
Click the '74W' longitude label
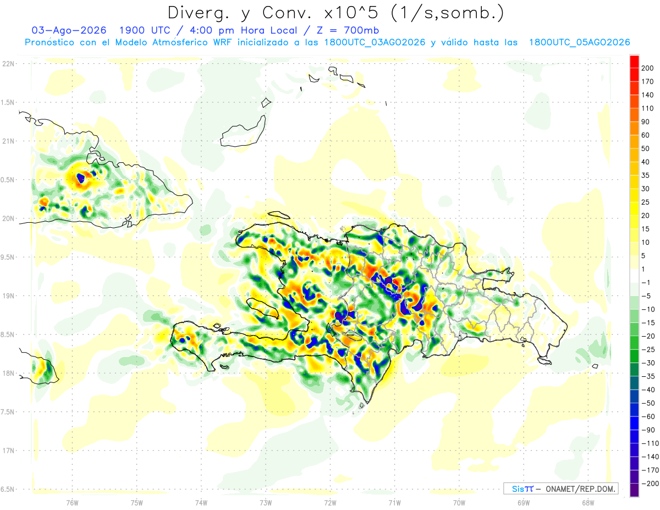pyautogui.click(x=201, y=502)
